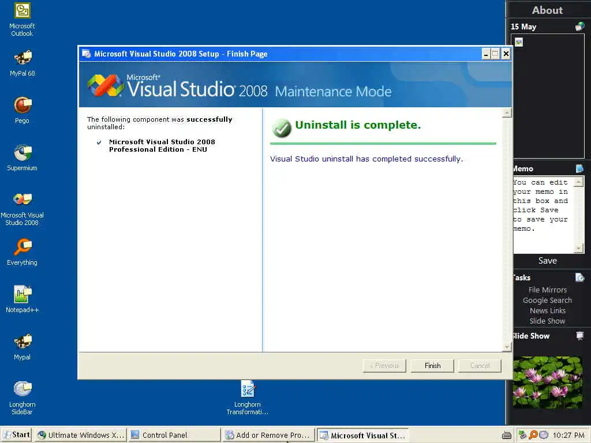Click the Tasks panel header icon

[x=579, y=277]
